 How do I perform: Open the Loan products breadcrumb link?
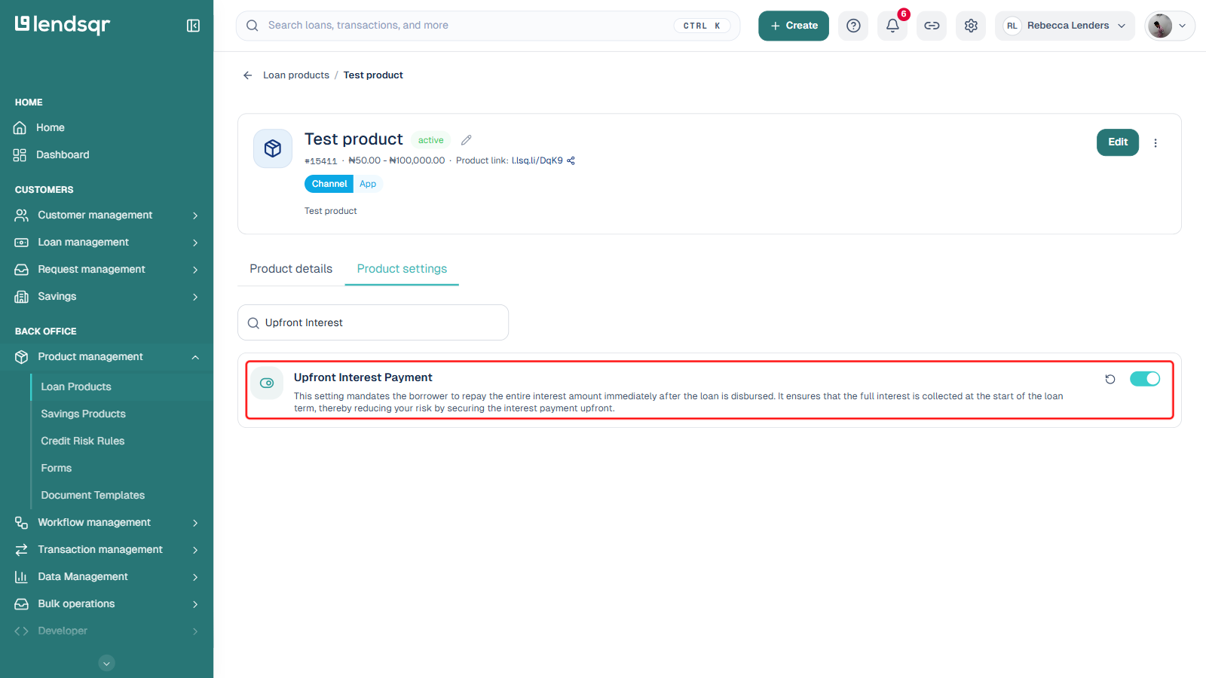tap(296, 75)
